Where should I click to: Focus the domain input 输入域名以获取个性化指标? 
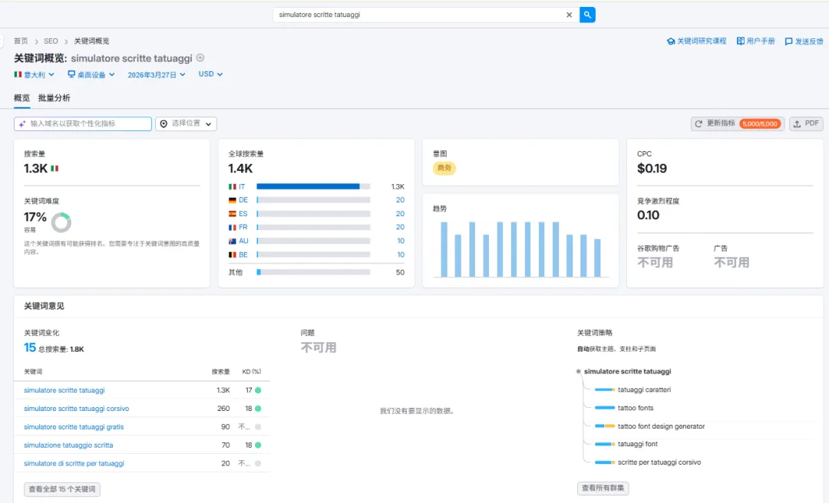[x=82, y=123]
